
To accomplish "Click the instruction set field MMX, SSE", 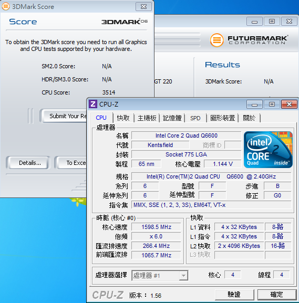I will [x=211, y=205].
